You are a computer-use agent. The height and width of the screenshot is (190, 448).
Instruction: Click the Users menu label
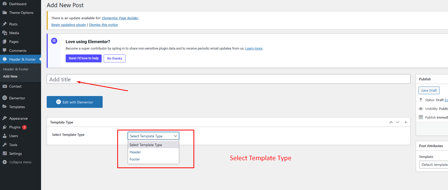pyautogui.click(x=14, y=136)
